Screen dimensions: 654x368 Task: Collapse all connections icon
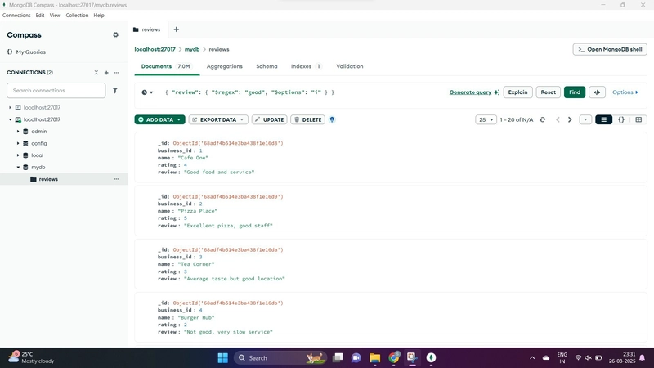tap(96, 73)
